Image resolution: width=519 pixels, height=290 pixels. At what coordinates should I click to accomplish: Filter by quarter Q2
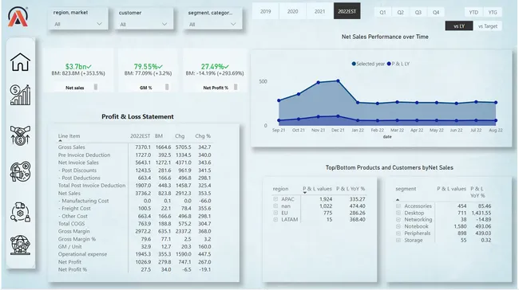pos(401,12)
